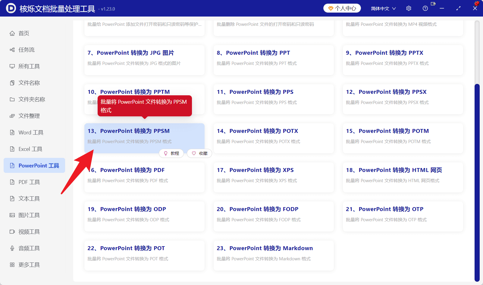Open PowerPoint 转换为 HTML 网页 card
The image size is (483, 285).
point(403,177)
